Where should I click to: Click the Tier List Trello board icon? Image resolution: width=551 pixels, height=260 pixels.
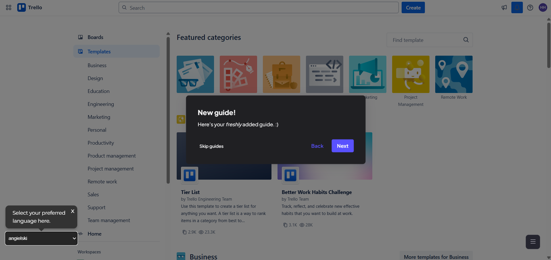190,175
